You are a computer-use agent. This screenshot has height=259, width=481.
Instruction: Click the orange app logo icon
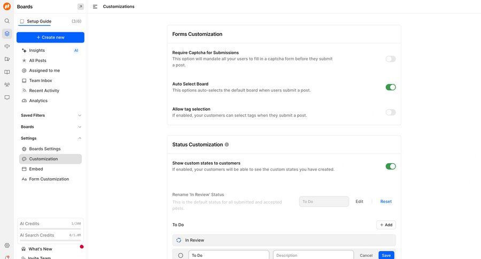[x=7, y=6]
